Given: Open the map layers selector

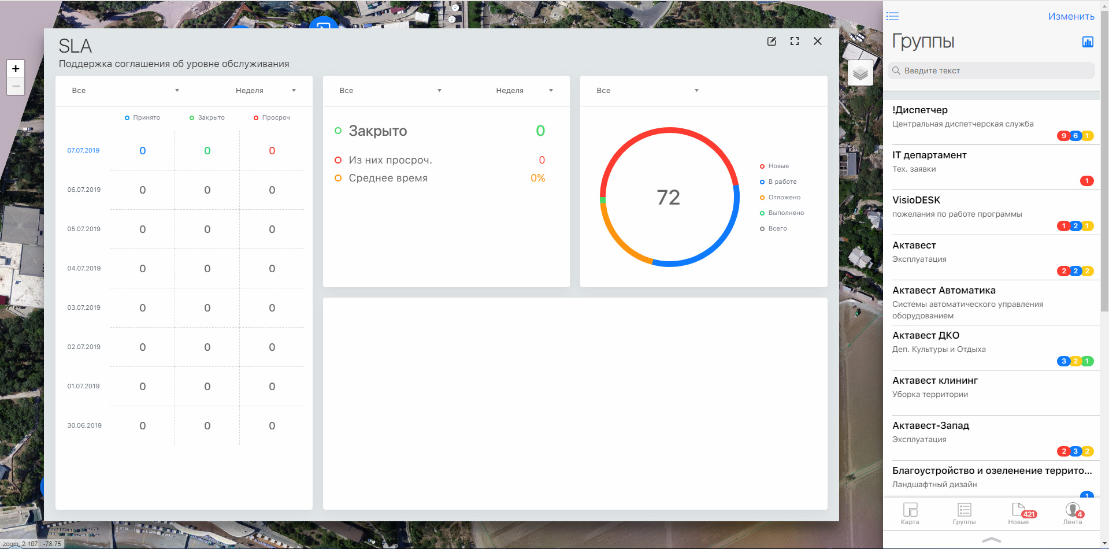Looking at the screenshot, I should 861,73.
